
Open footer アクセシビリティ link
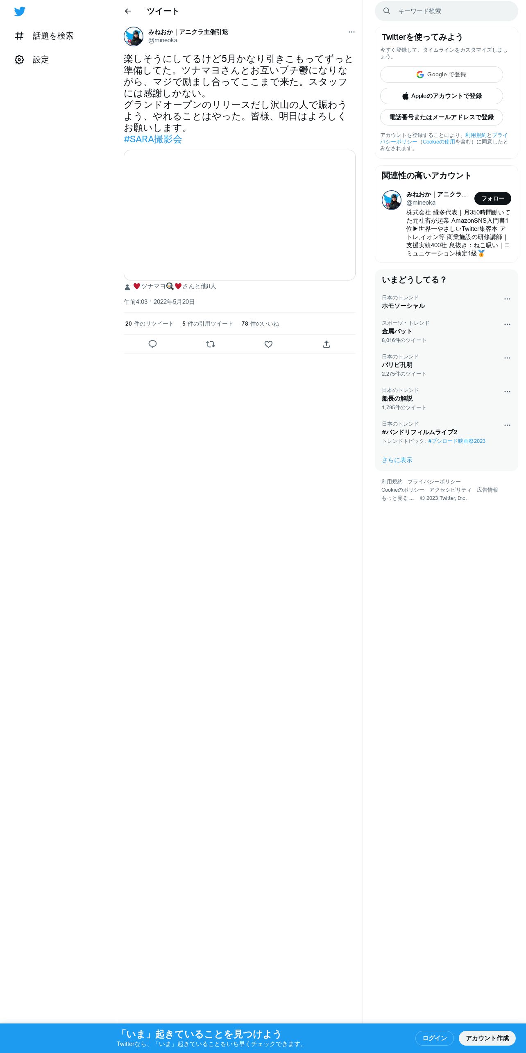coord(451,490)
